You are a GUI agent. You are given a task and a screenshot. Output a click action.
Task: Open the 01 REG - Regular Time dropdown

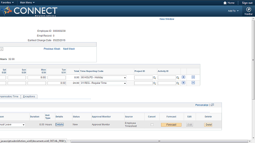tap(103, 83)
